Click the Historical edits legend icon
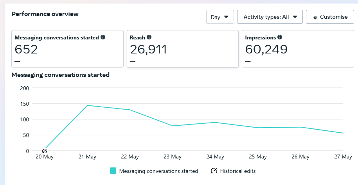Image resolution: width=358 pixels, height=185 pixels. pos(214,171)
